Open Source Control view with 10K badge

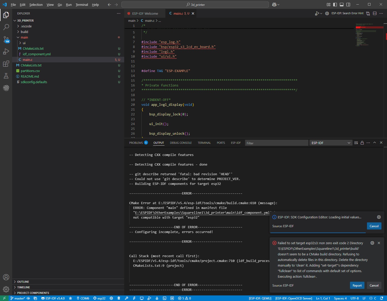[6, 39]
